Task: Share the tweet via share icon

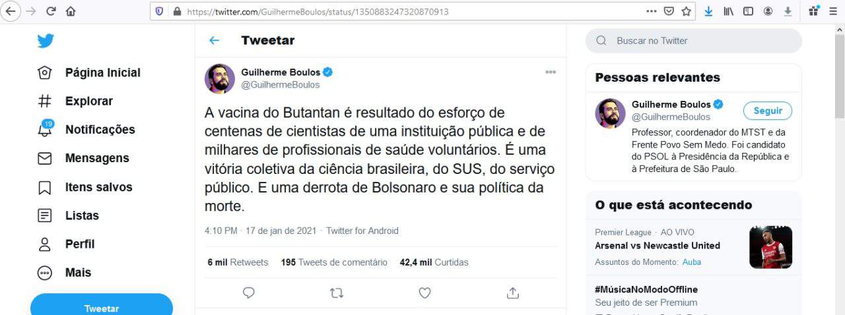Action: tap(512, 293)
